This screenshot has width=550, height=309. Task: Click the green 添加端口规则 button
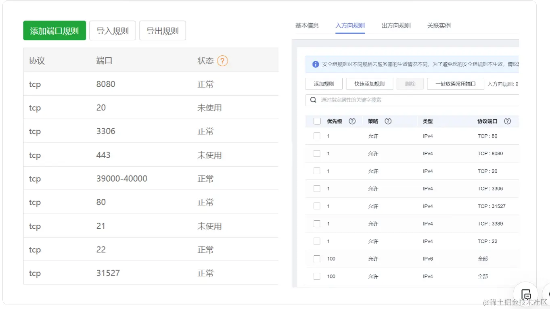[54, 31]
